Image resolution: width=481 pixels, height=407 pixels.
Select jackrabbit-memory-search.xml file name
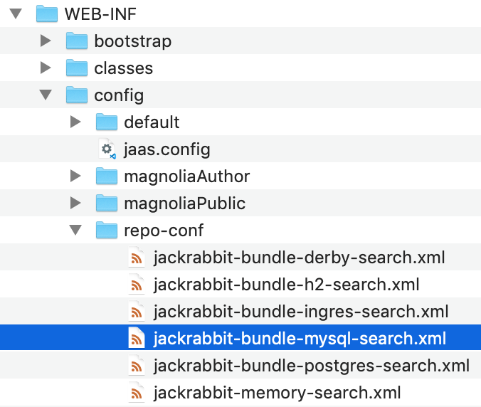pyautogui.click(x=277, y=393)
